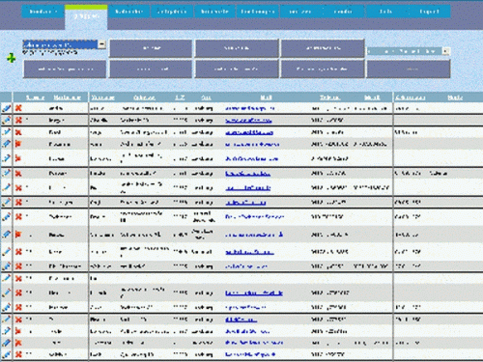This screenshot has height=362, width=483.
Task: Click the red X delete icon in first row
Action: coord(18,108)
